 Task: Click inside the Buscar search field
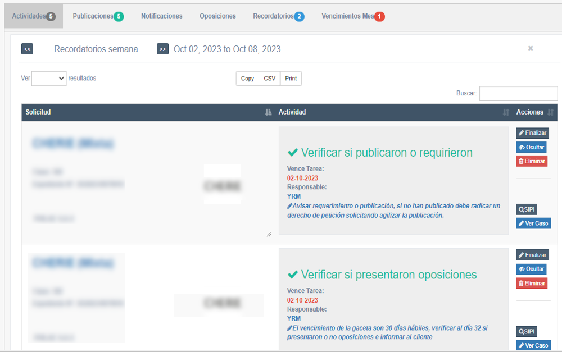pyautogui.click(x=518, y=93)
